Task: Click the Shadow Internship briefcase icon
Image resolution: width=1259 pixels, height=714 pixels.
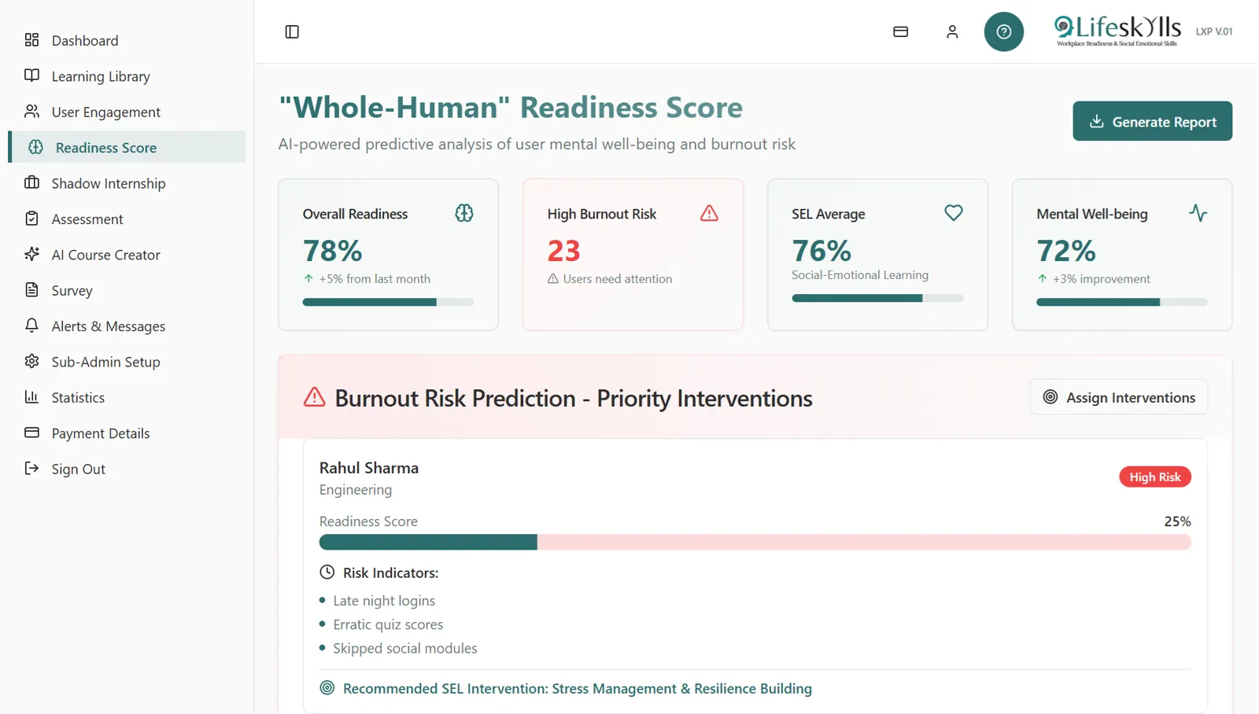Action: point(31,182)
